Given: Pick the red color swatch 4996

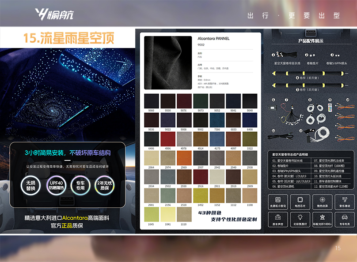Looking at the screenshot, I should click(x=168, y=139).
